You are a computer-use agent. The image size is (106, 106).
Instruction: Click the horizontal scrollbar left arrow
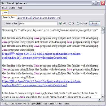[x=3, y=100]
